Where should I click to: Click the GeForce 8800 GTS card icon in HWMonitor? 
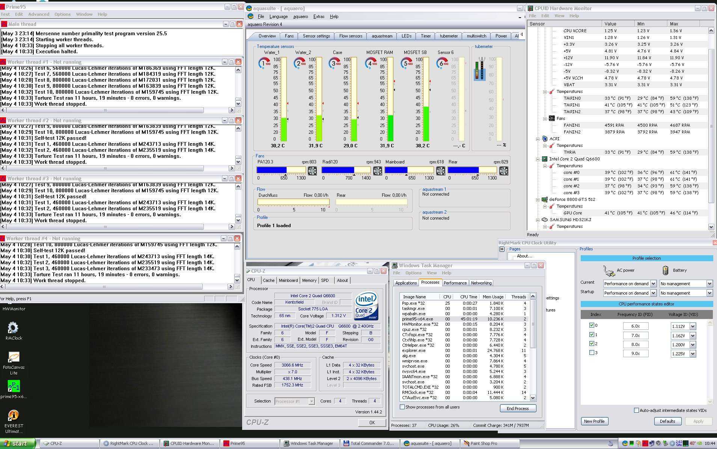click(544, 199)
